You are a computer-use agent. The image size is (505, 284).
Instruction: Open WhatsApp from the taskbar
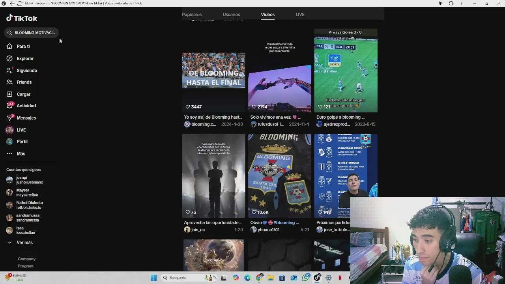[x=306, y=278]
